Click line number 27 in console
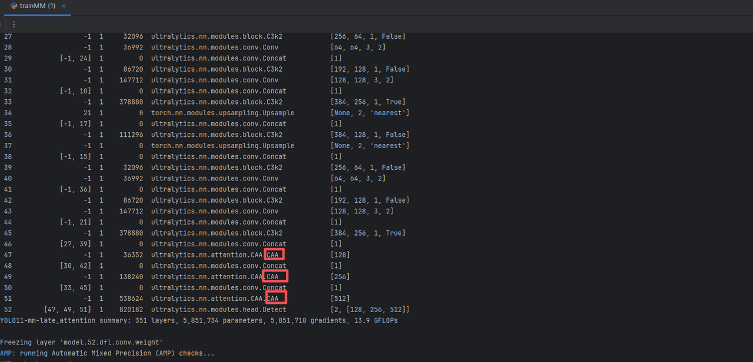 8,36
